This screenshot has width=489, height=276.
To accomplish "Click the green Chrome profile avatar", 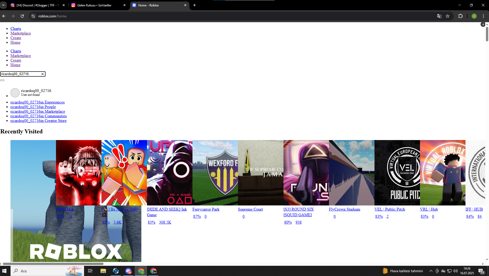I will coord(474,16).
